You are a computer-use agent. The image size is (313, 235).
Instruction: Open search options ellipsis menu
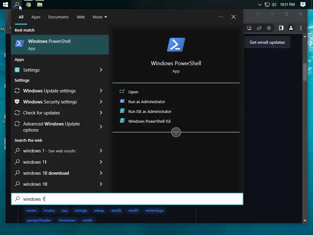pos(221,17)
